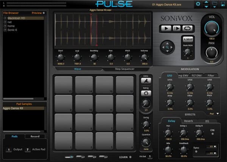Image resolution: width=227 pixels, height=162 pixels.
Task: Toggle the loop playback button
Action: 187,28
